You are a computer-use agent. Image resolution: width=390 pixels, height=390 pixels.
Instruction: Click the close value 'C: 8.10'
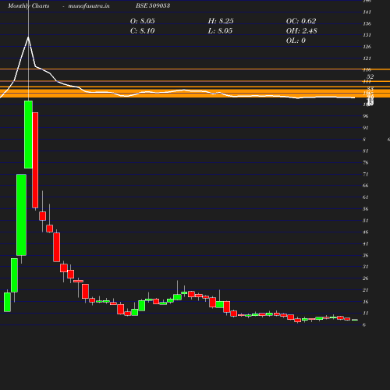coord(142,30)
